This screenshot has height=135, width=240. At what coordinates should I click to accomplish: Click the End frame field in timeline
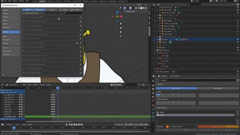144,124
